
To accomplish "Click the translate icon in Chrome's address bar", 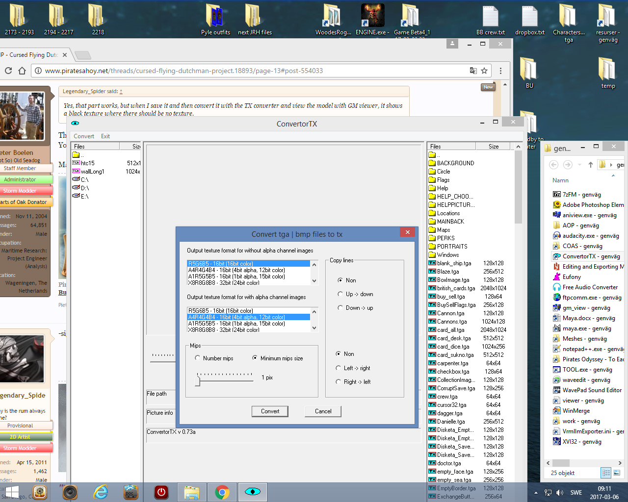I will pyautogui.click(x=473, y=71).
